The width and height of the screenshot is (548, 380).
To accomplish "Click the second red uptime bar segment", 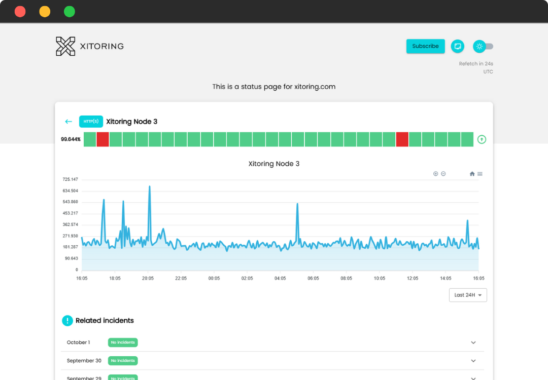I will click(402, 139).
